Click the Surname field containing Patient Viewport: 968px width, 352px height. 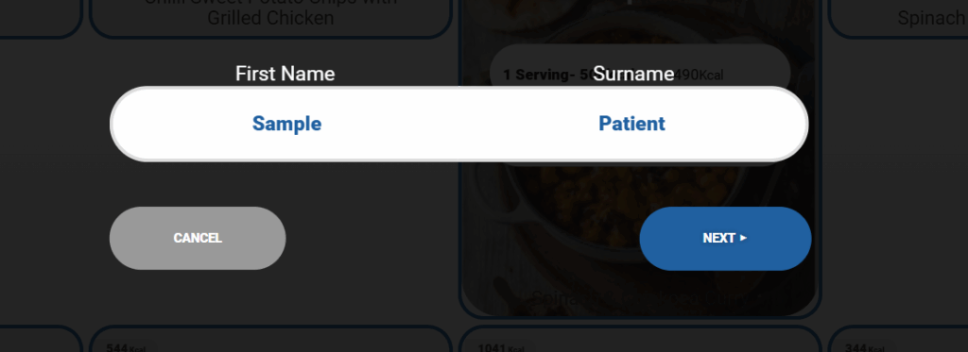(x=631, y=124)
